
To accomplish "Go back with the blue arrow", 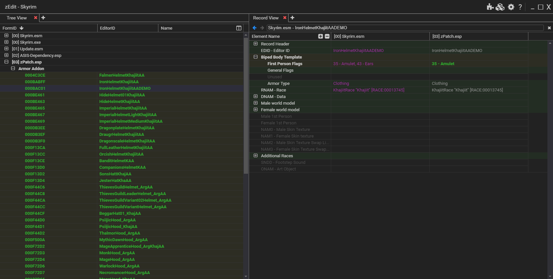I will coord(254,28).
